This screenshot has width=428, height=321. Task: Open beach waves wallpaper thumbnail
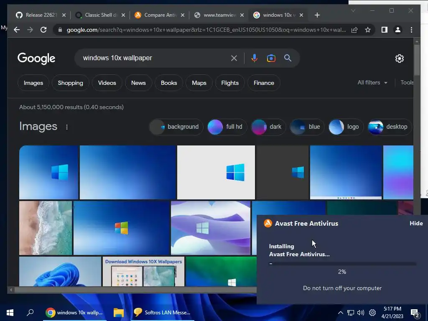[46, 228]
